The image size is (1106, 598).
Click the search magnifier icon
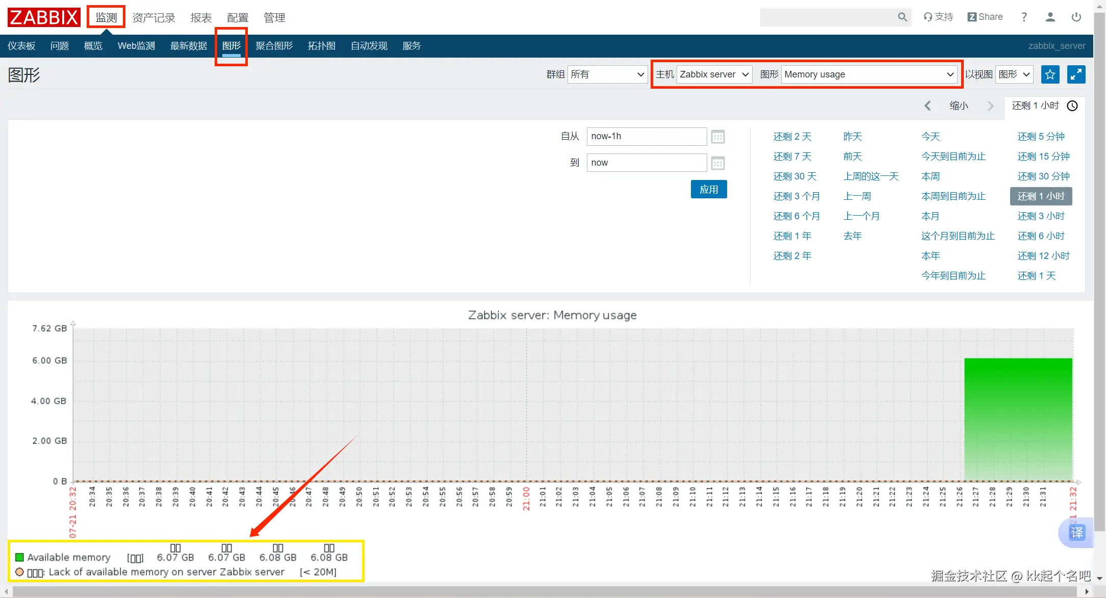tap(902, 17)
